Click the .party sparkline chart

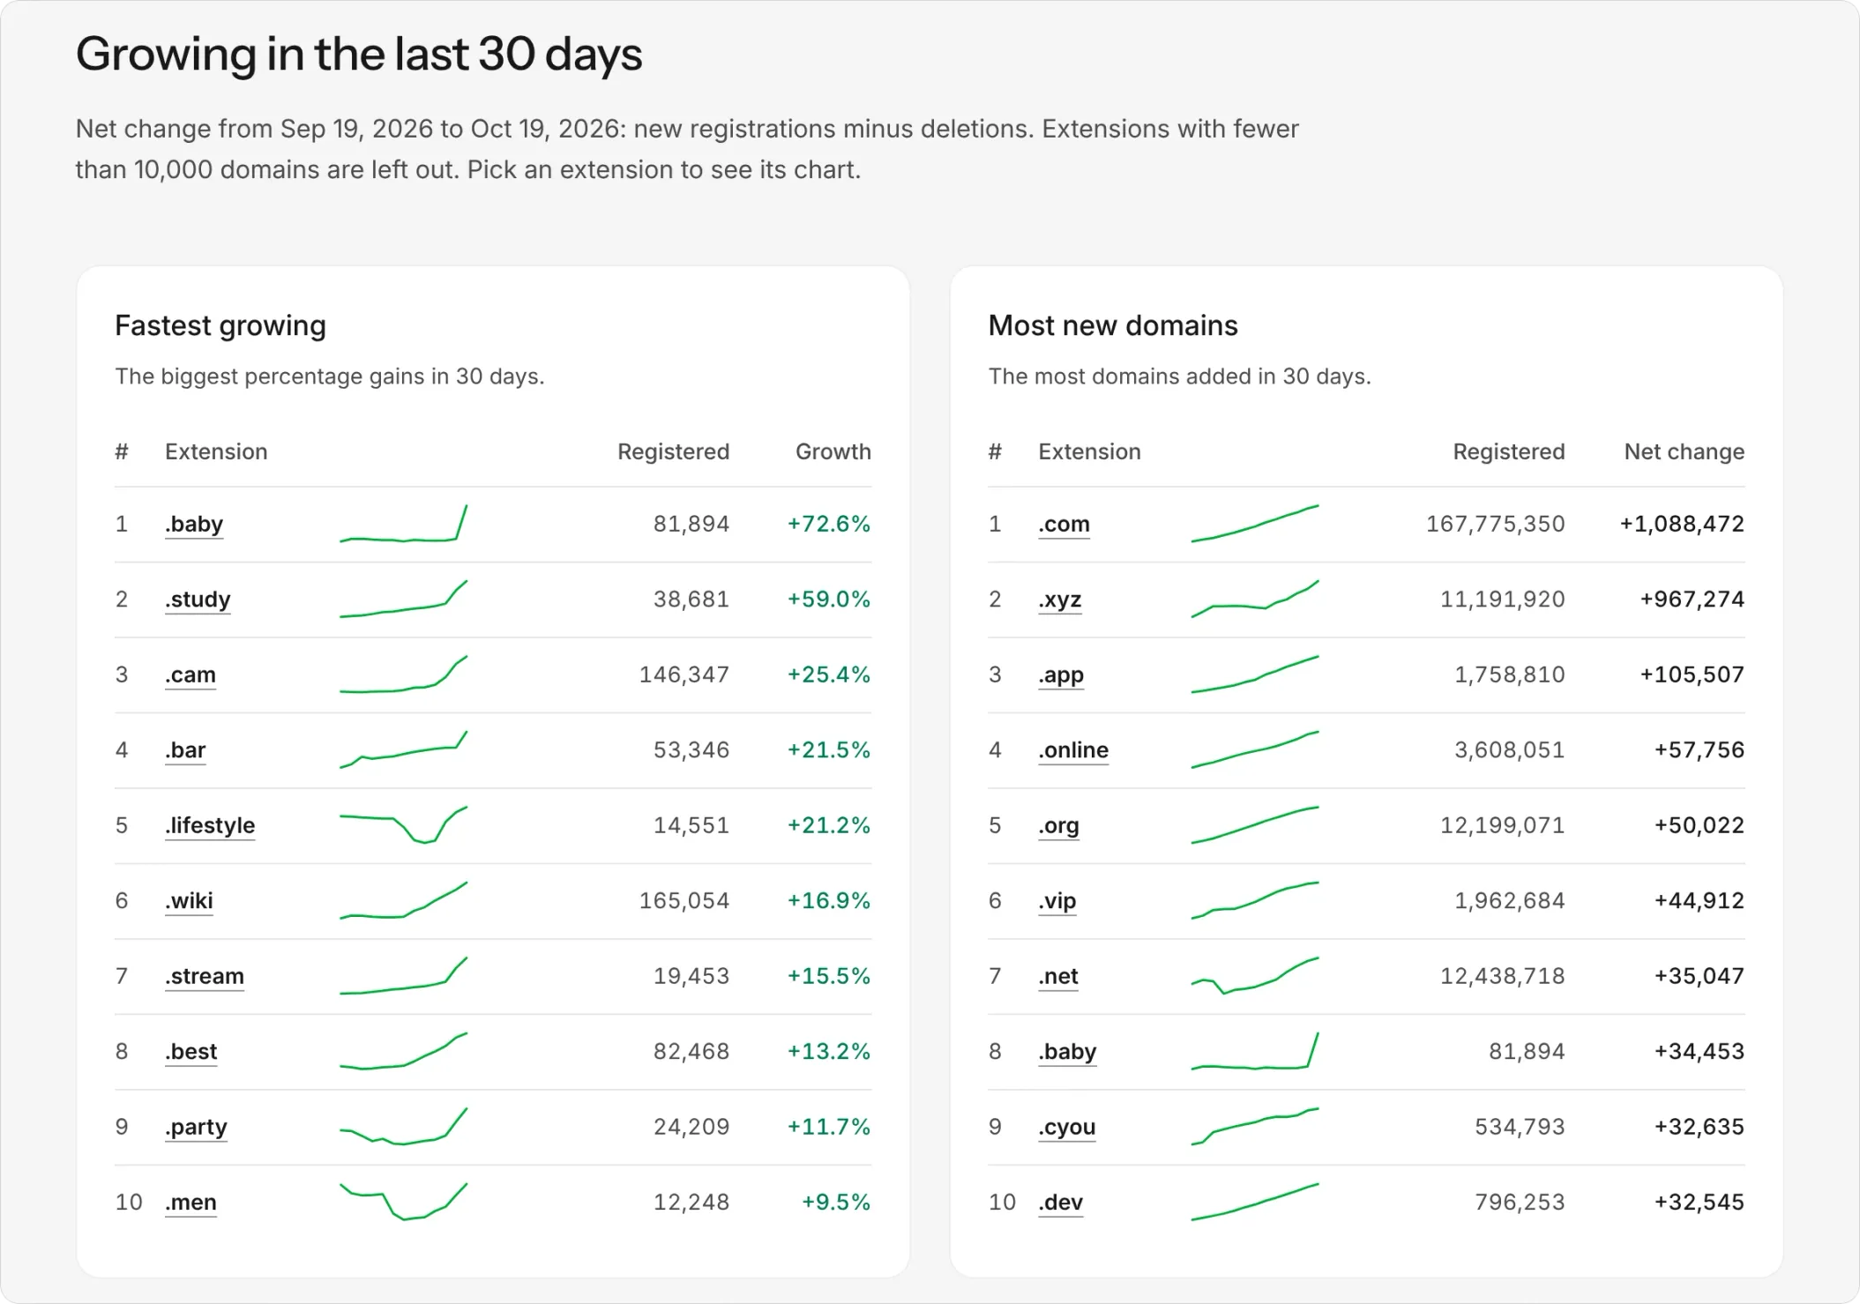tap(404, 1127)
